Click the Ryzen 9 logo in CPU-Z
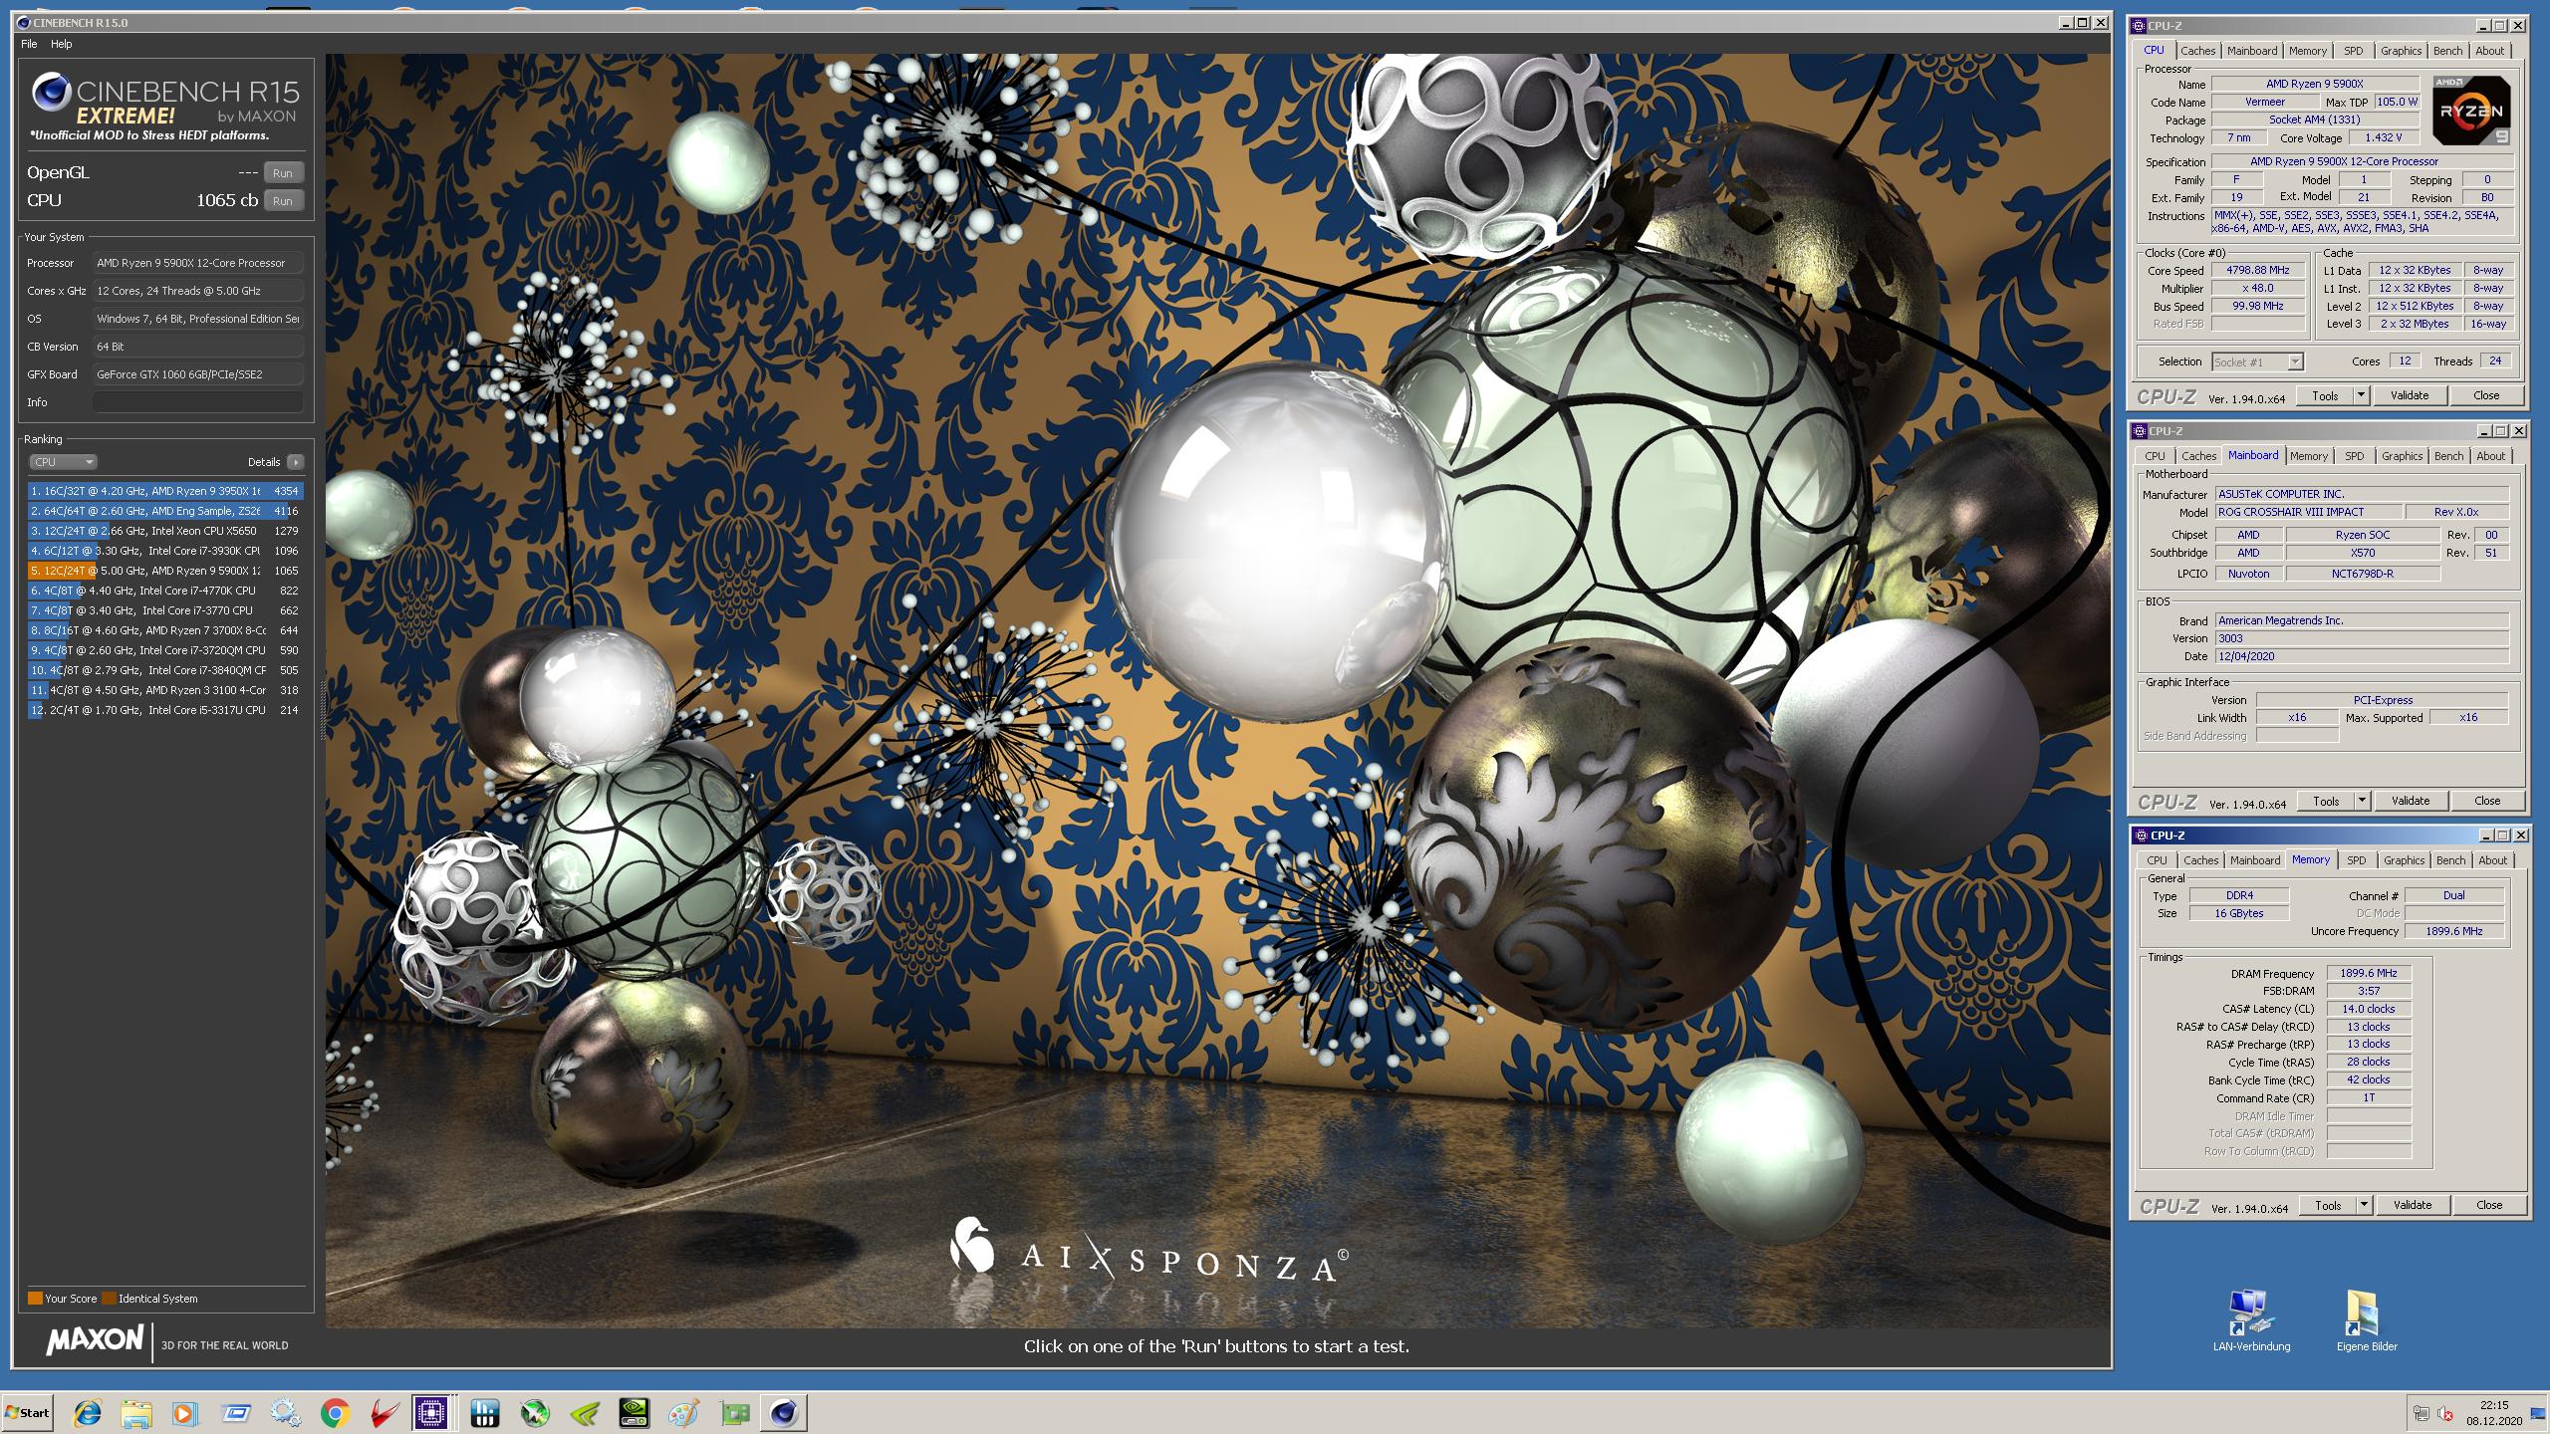Screen dimensions: 2550x1434 (2471, 111)
